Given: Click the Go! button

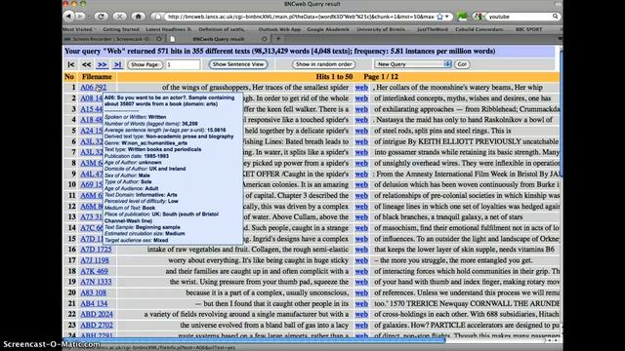Looking at the screenshot, I should click(462, 64).
